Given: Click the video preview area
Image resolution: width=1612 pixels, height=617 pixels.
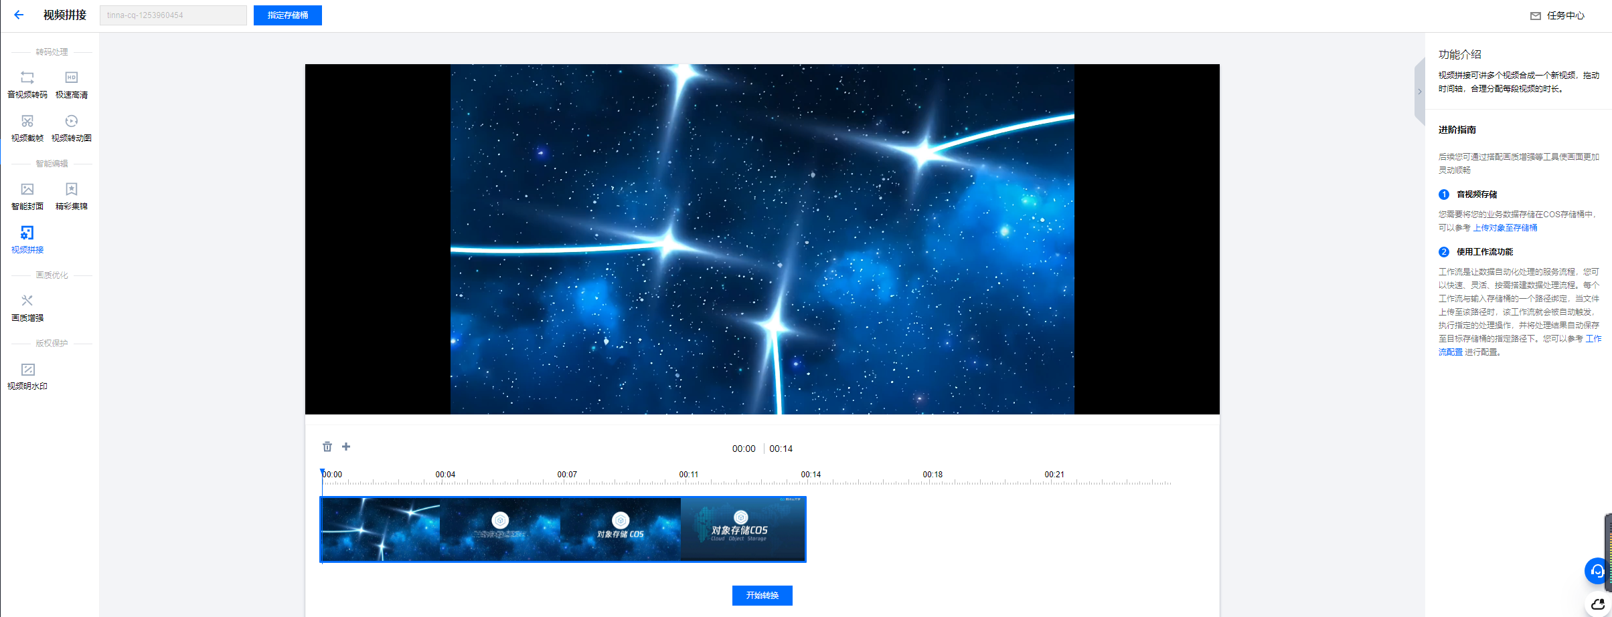Looking at the screenshot, I should tap(762, 239).
